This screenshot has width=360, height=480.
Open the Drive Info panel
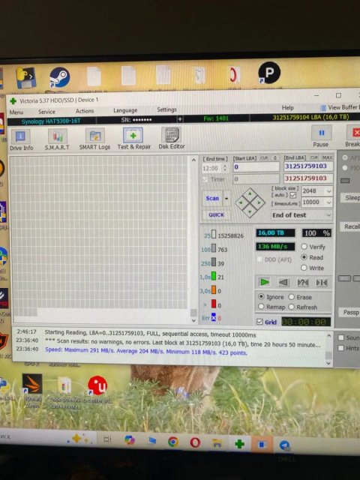20,140
